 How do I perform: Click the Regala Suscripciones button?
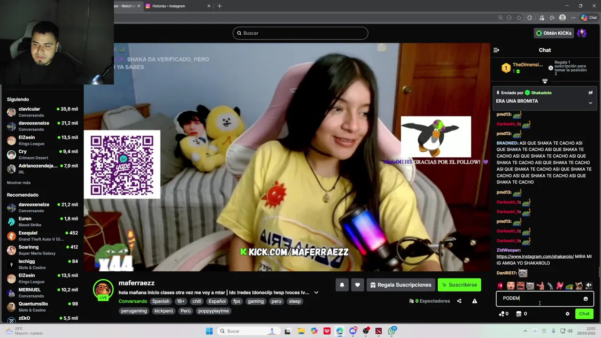401,285
